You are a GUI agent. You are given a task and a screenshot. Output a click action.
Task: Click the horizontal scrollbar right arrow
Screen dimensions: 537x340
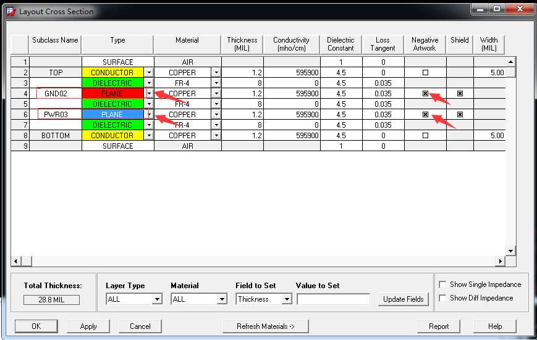tap(501, 262)
